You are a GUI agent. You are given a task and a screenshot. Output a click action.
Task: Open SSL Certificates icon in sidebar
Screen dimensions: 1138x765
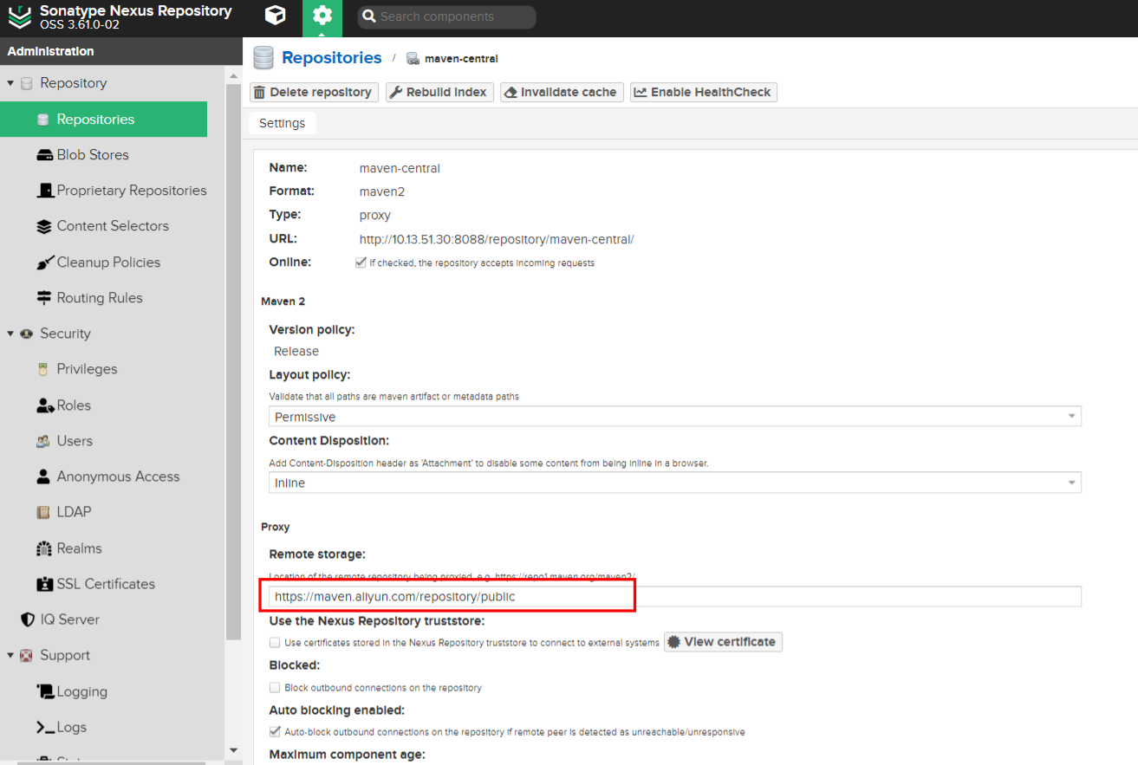pos(44,584)
